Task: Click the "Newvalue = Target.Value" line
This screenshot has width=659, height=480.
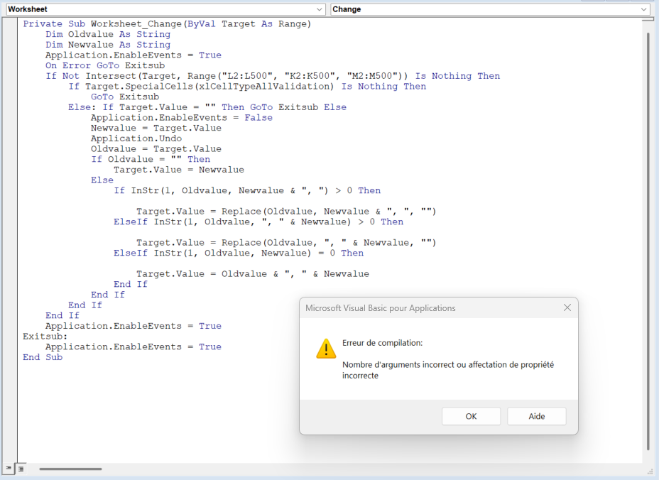Action: 156,129
